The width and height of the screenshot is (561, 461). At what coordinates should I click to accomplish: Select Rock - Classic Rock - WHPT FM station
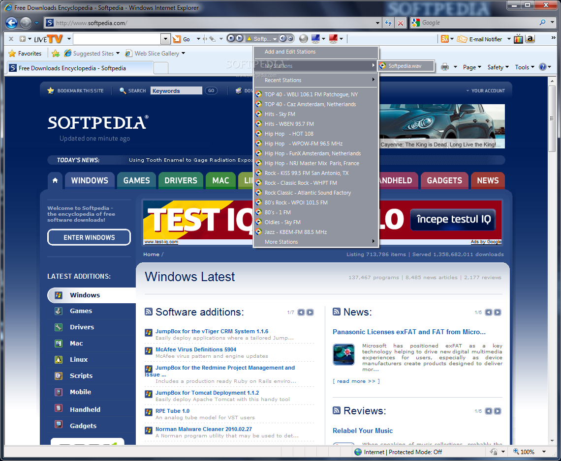coord(315,183)
